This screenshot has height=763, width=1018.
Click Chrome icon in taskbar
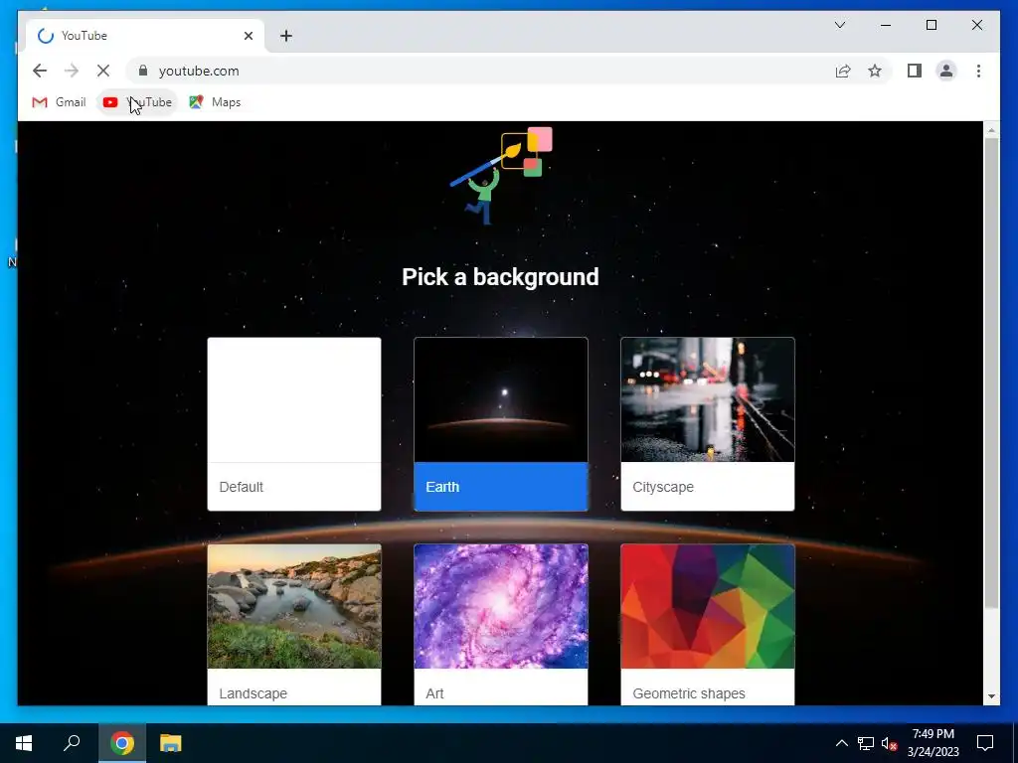[121, 743]
